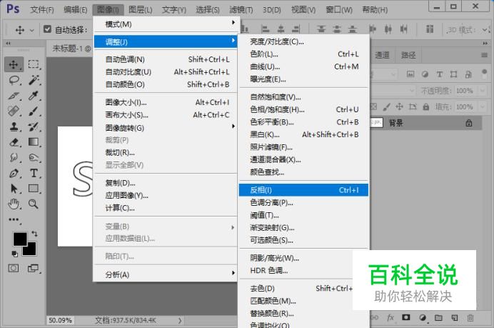Filter layers by adjustment layers
Viewport: 494px width, 328px height.
click(x=425, y=74)
